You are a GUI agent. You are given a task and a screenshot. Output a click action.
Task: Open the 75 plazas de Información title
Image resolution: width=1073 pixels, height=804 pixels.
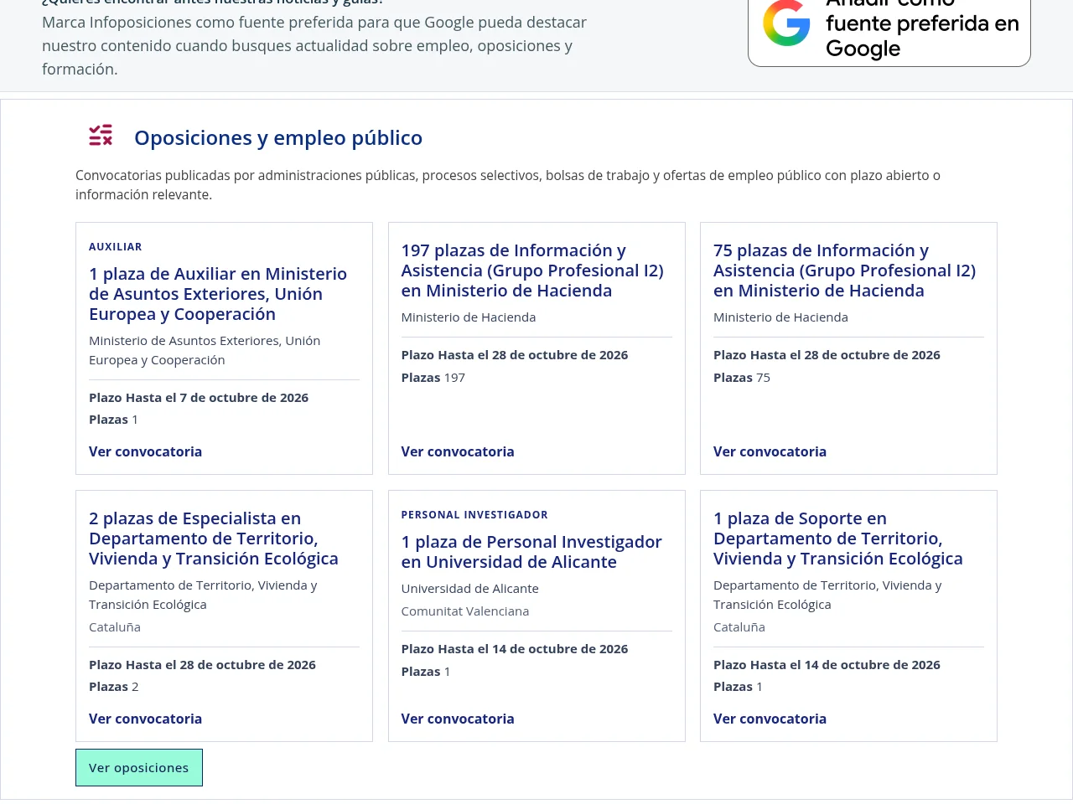844,271
